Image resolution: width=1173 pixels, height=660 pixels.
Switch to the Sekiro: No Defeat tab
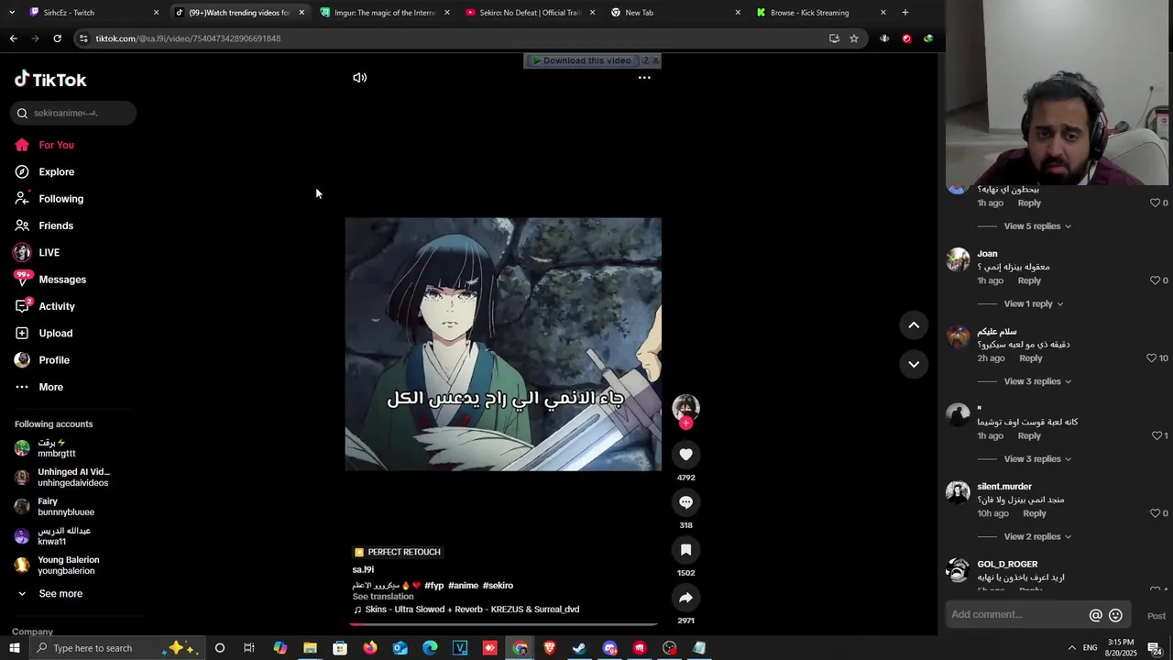point(530,12)
